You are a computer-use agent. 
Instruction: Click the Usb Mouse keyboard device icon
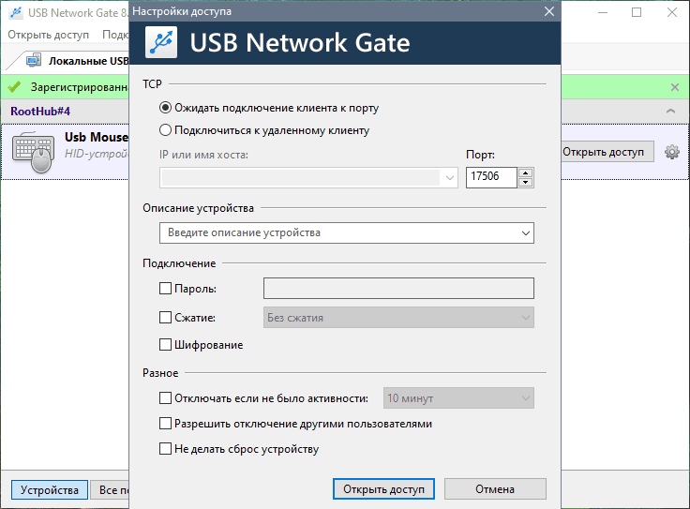pyautogui.click(x=35, y=152)
